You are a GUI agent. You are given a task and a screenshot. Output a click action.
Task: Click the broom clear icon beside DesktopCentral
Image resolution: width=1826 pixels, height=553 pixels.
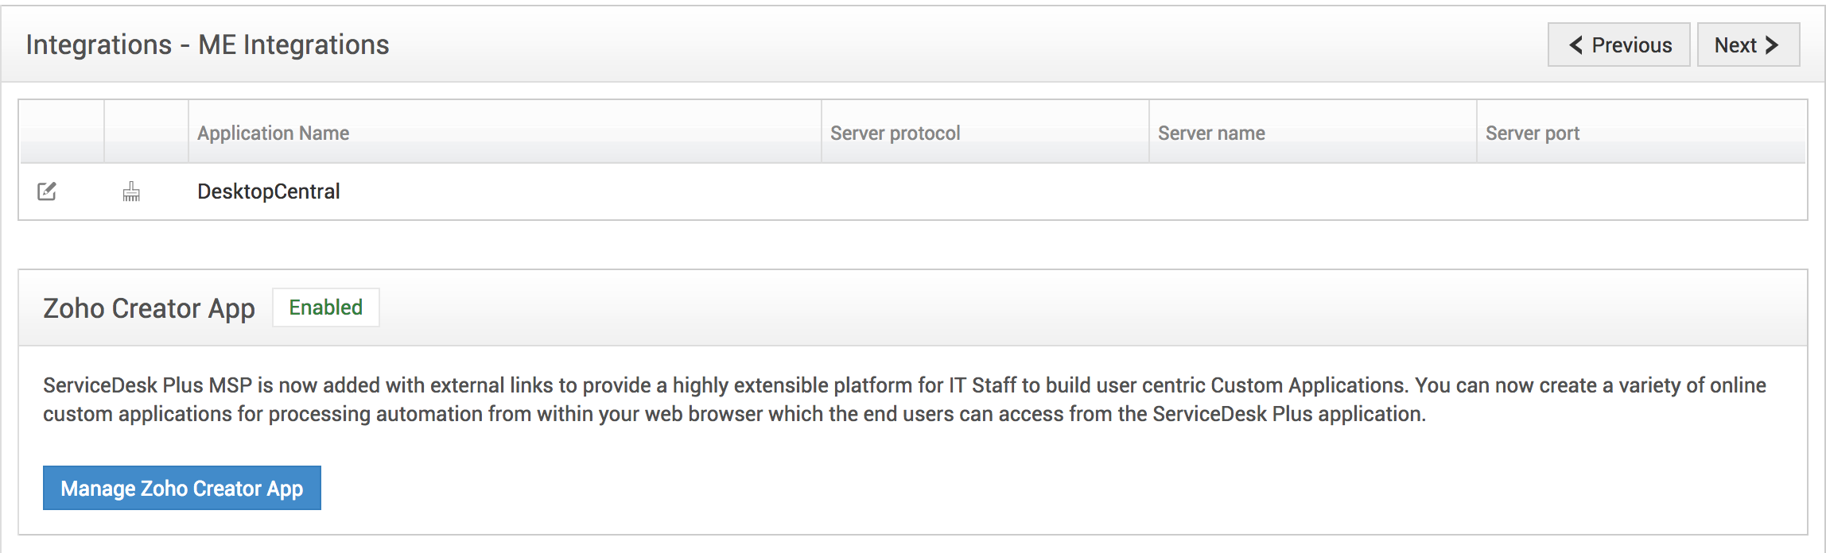click(x=131, y=191)
